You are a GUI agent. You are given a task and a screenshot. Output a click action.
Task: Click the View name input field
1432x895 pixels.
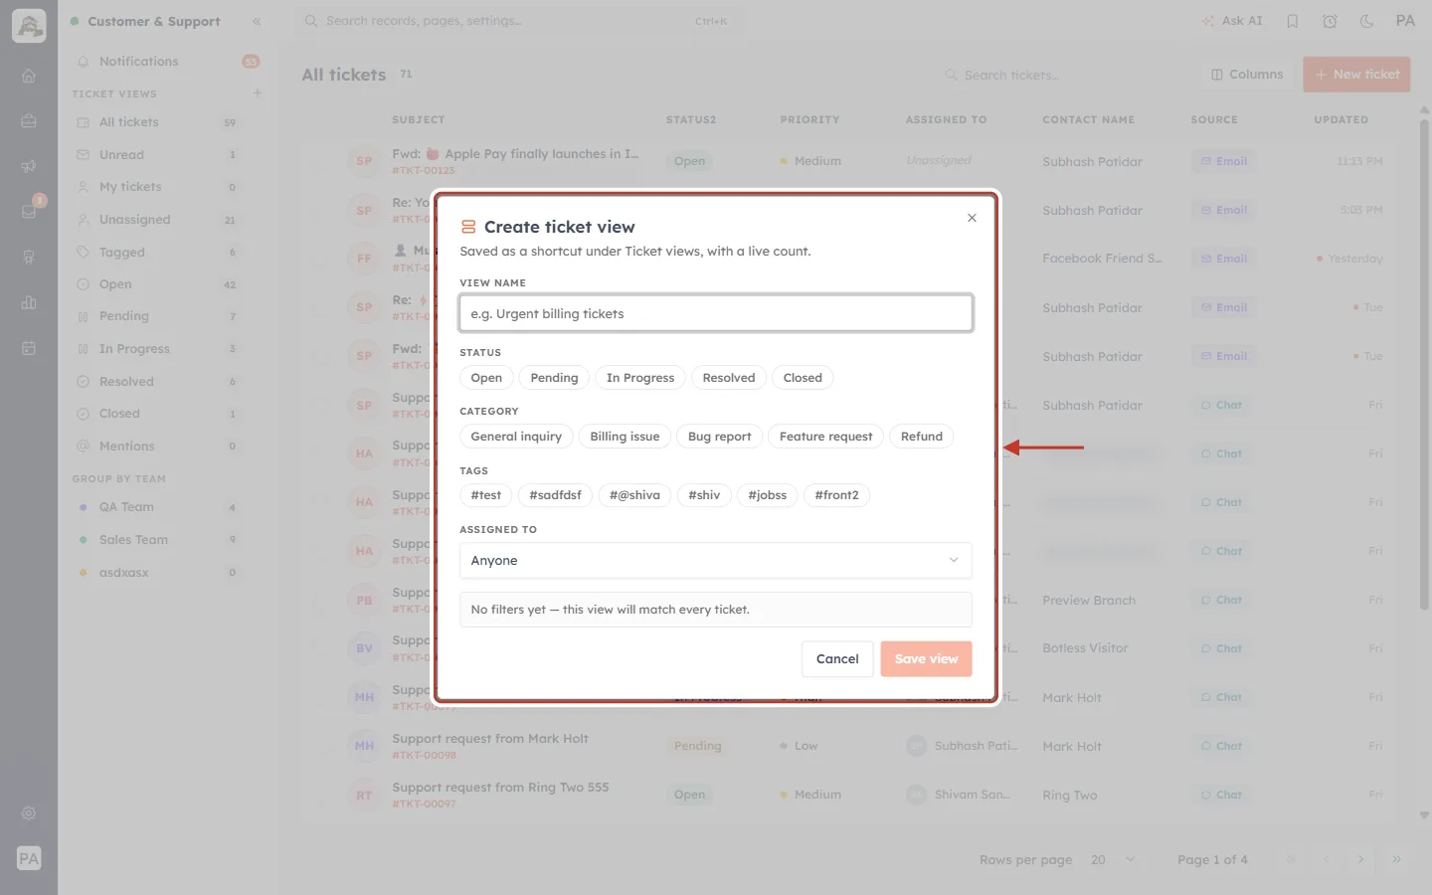716,313
